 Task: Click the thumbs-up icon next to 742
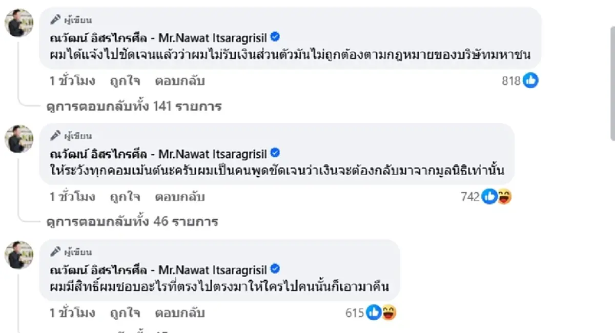point(489,196)
